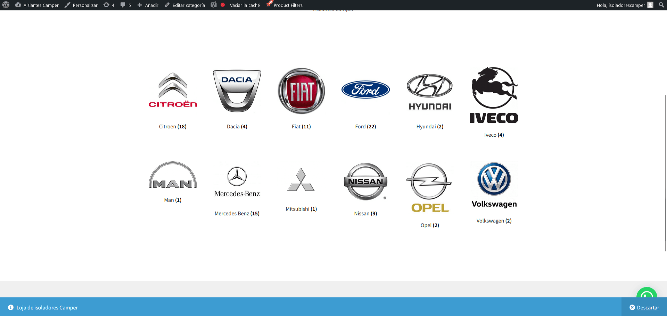Open the admin bar search icon

click(661, 5)
